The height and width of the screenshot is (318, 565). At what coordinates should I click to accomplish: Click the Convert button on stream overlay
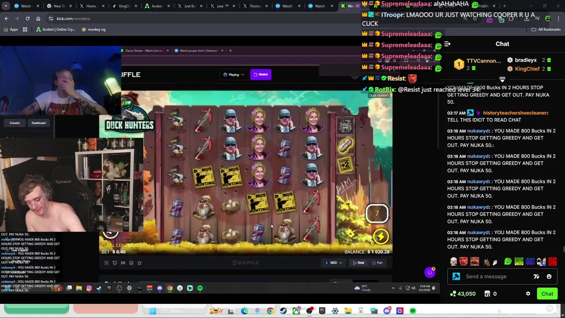pyautogui.click(x=15, y=123)
